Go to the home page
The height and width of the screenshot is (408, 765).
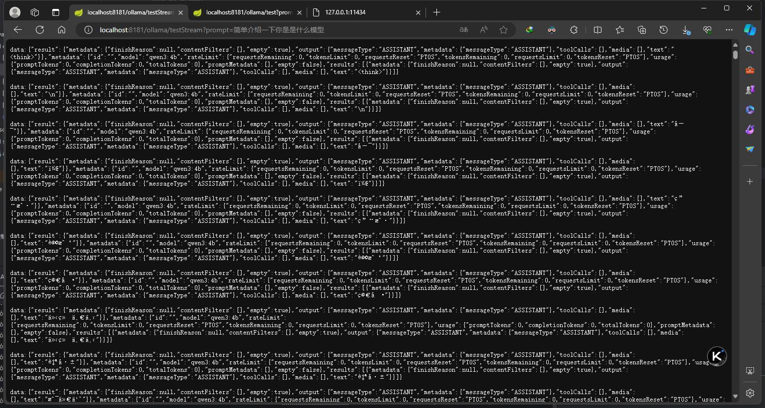pyautogui.click(x=62, y=30)
